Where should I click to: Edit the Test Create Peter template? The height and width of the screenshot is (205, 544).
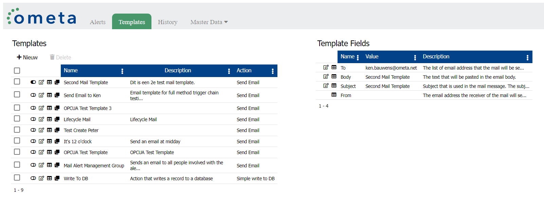41,130
